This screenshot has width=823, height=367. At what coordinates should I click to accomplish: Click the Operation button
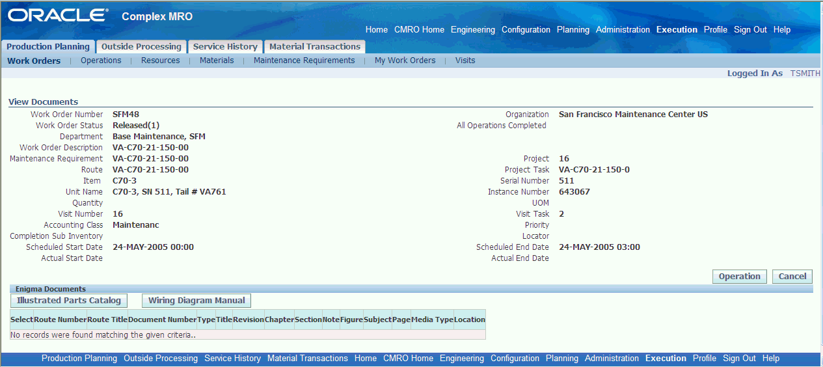740,277
